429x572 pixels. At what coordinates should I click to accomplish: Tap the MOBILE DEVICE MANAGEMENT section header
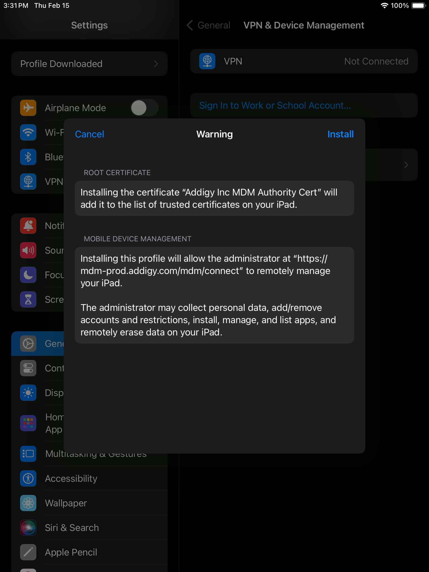pyautogui.click(x=138, y=239)
